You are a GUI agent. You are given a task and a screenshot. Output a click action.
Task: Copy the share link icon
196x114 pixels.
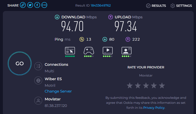tap(23, 5)
